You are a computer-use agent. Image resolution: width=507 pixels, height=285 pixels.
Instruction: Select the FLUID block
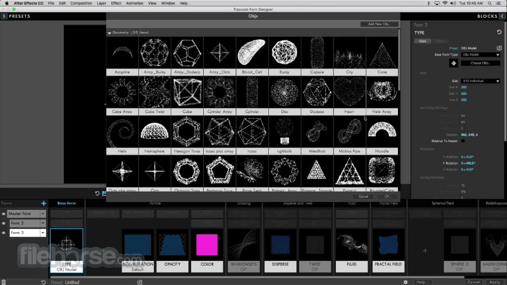click(352, 251)
